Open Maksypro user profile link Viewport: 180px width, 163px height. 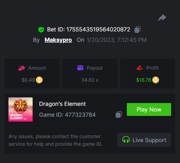point(58,40)
